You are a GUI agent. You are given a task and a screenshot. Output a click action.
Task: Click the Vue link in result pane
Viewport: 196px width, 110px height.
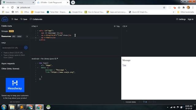(124, 65)
